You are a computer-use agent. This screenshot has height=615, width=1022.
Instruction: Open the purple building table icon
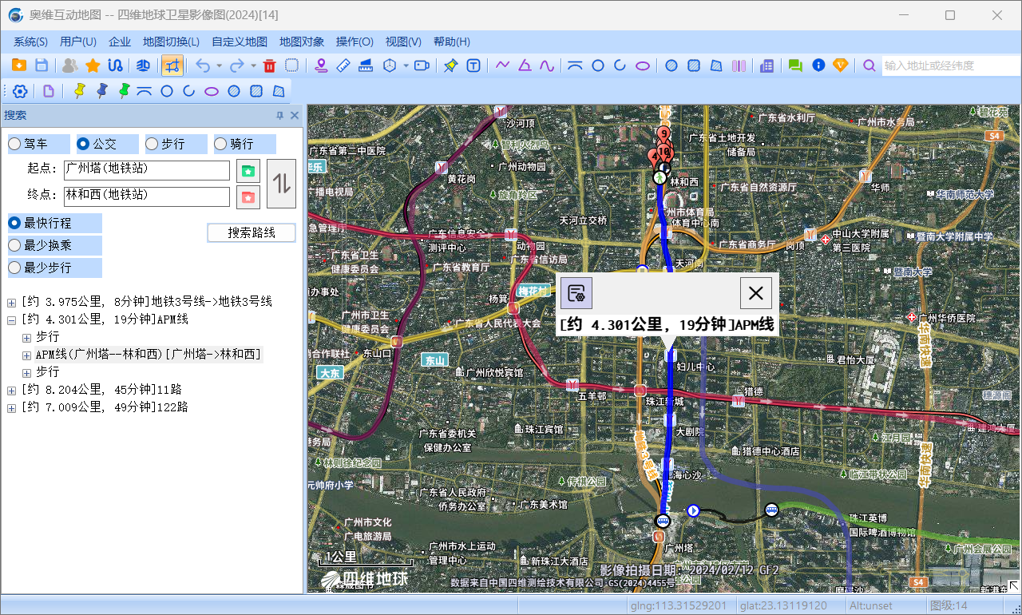pyautogui.click(x=767, y=65)
